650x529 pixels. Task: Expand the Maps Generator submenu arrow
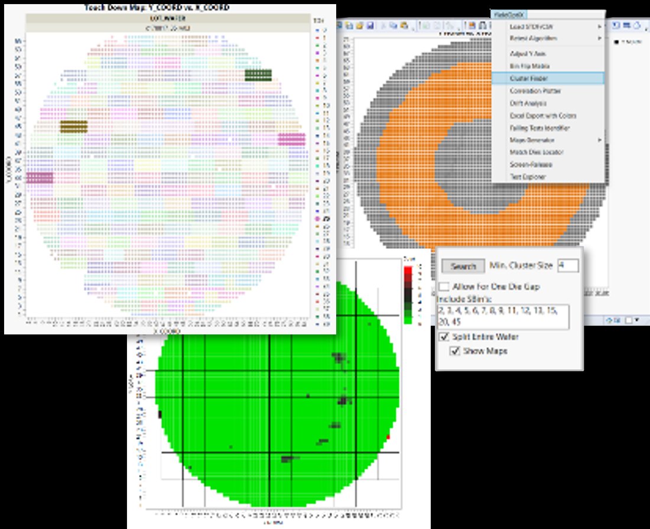pos(599,140)
